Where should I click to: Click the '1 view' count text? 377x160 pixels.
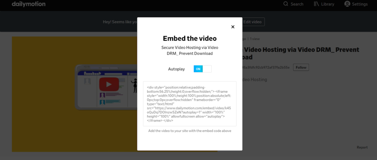(255, 39)
